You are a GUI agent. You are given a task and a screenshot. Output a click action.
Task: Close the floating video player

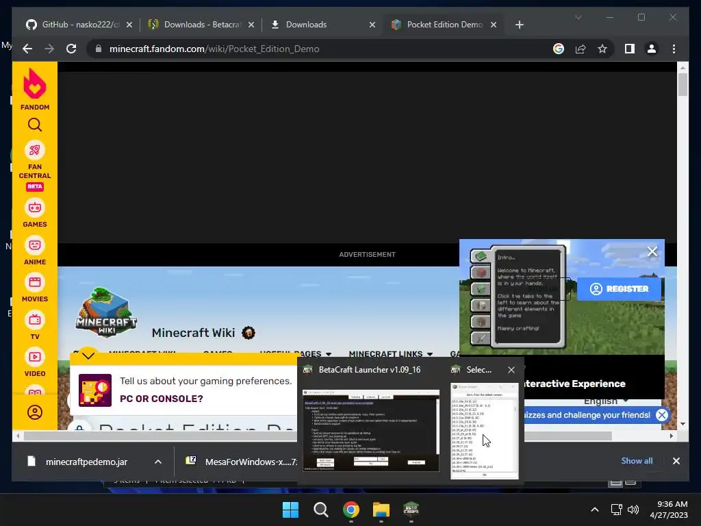point(652,251)
